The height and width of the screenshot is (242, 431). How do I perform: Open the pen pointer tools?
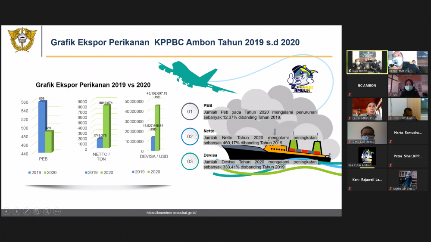(x=27, y=211)
